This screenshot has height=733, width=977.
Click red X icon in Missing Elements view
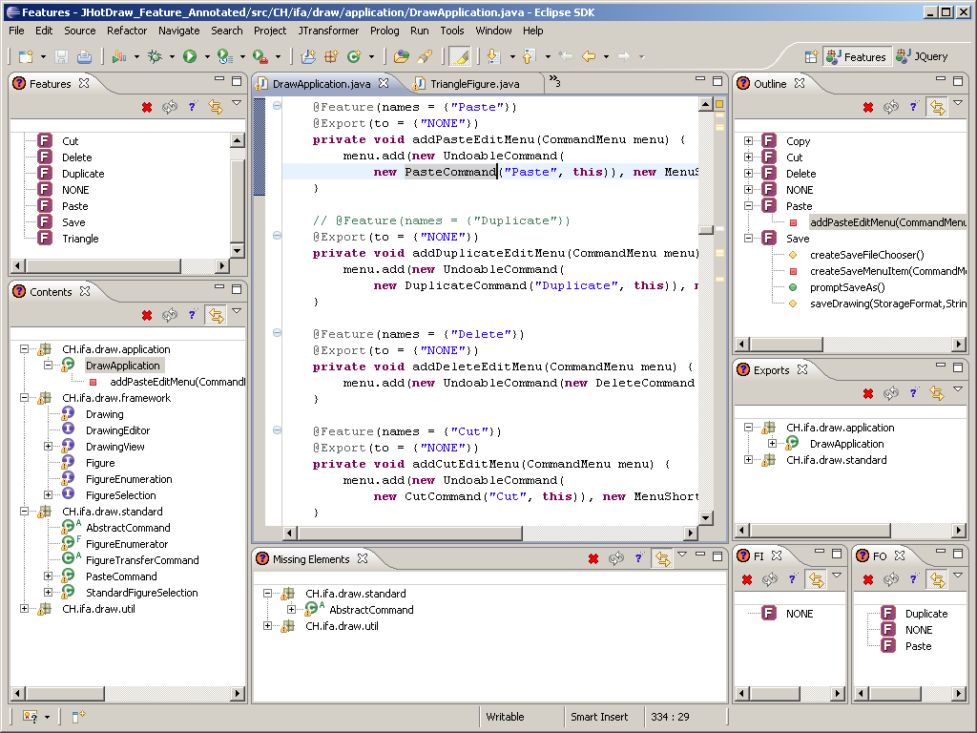tap(593, 558)
